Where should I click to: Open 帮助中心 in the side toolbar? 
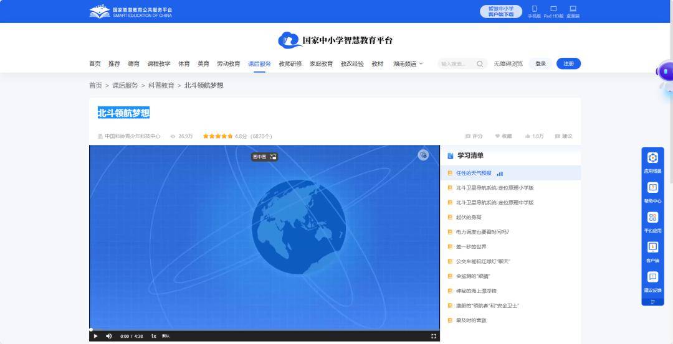[652, 192]
